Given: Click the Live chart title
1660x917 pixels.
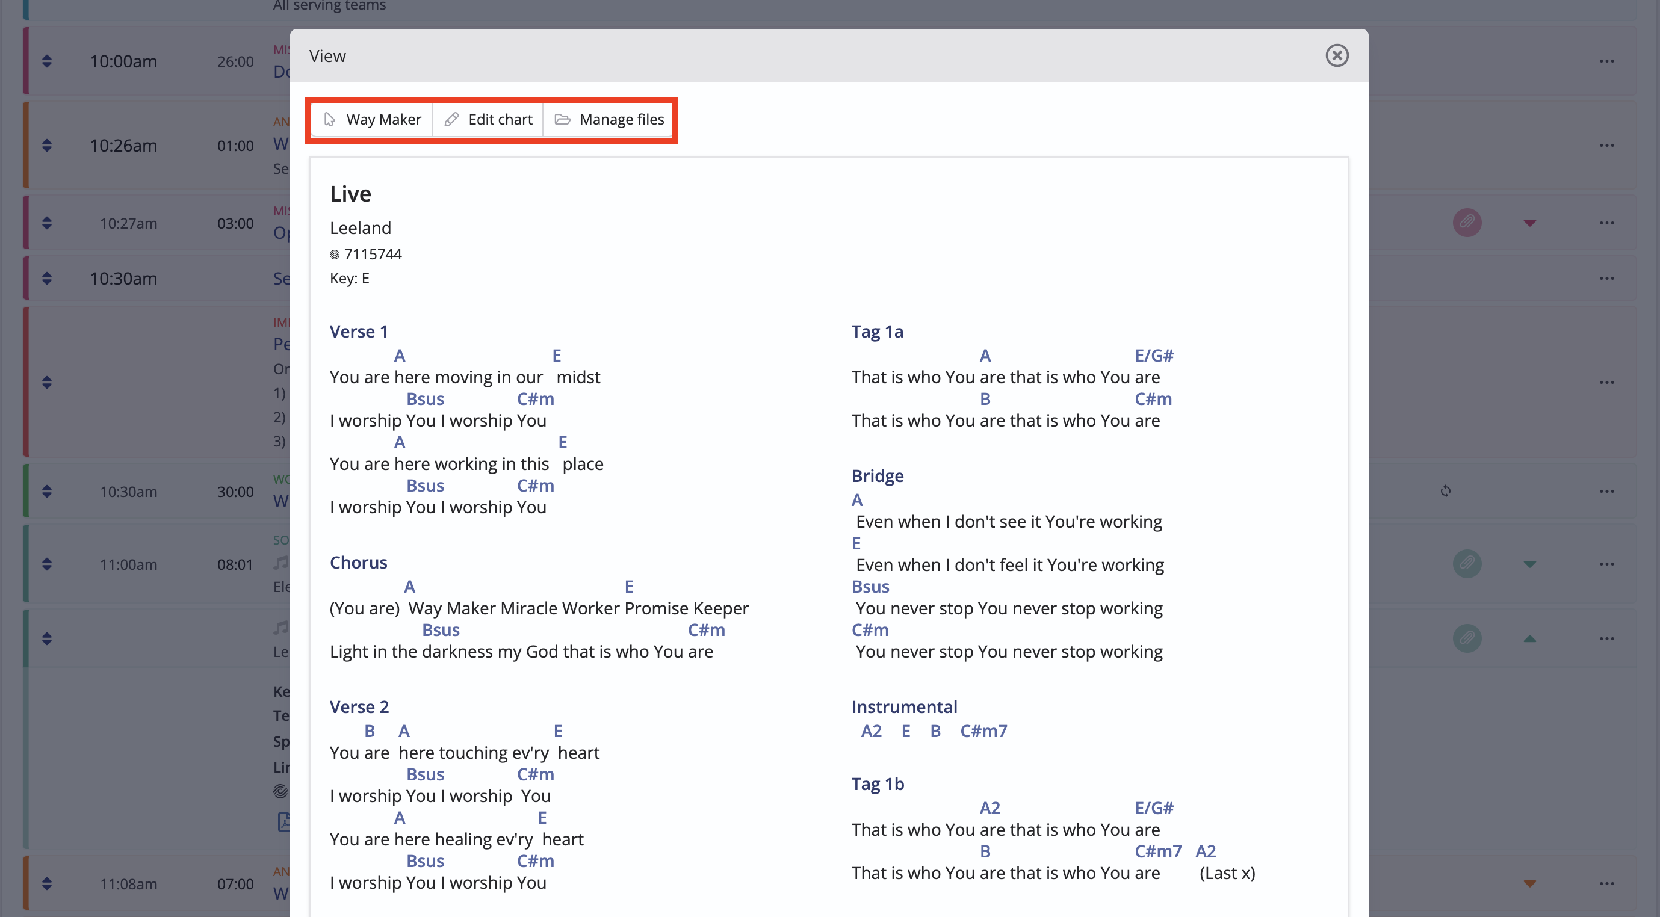Looking at the screenshot, I should click(x=350, y=194).
